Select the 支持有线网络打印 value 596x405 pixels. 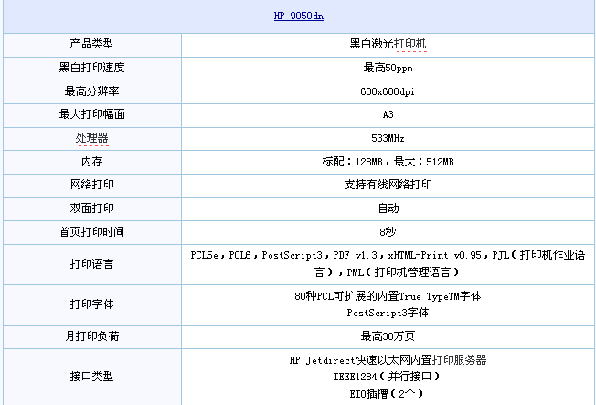tap(388, 185)
